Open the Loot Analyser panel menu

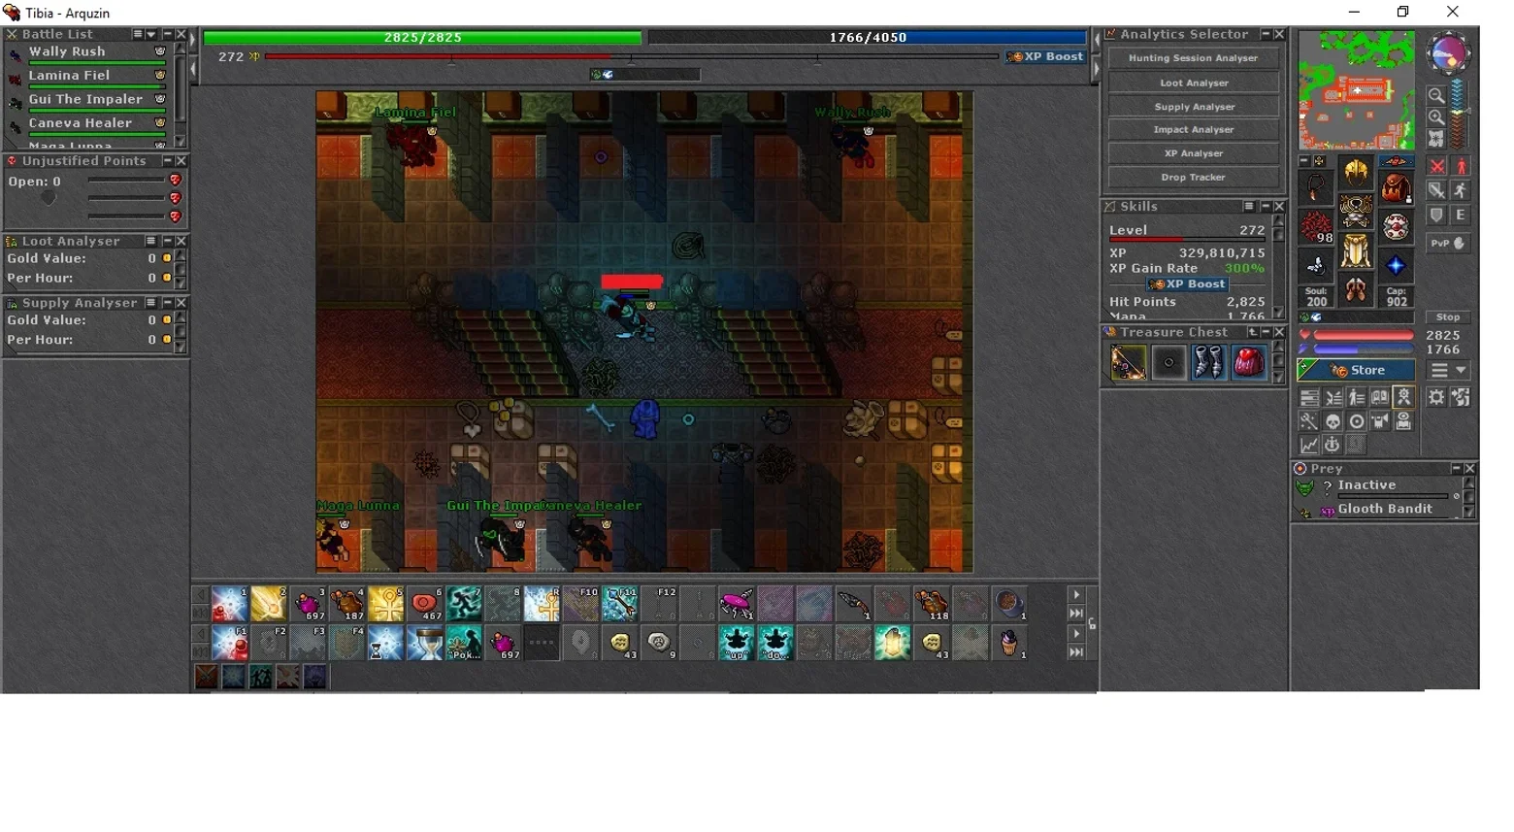pos(150,241)
